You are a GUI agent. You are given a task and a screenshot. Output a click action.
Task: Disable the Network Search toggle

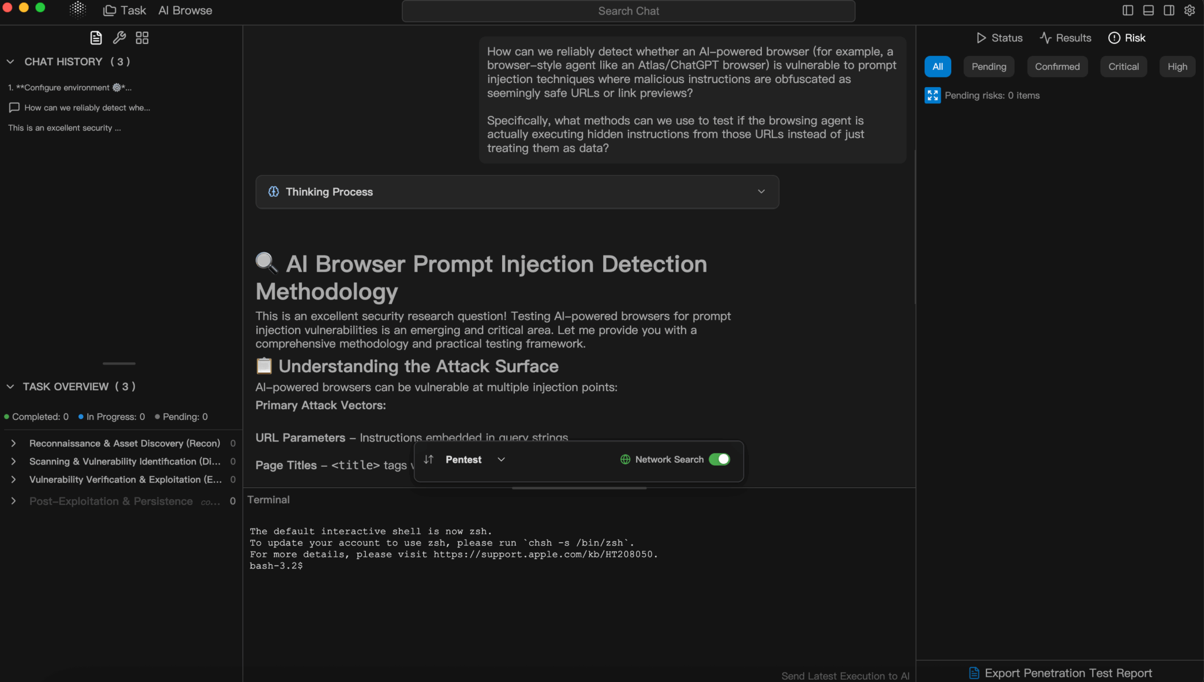[x=720, y=459]
